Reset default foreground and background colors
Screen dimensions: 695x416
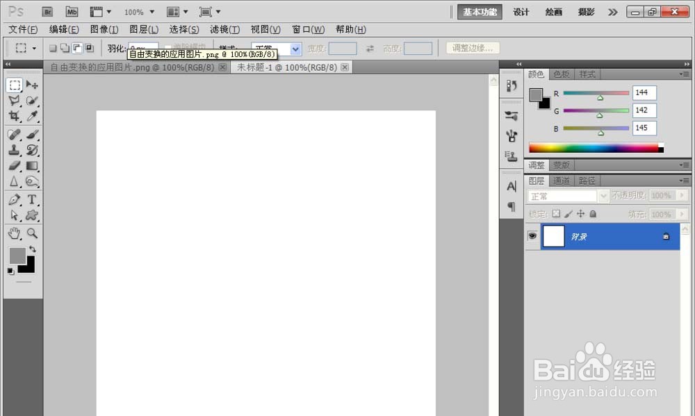coord(10,271)
